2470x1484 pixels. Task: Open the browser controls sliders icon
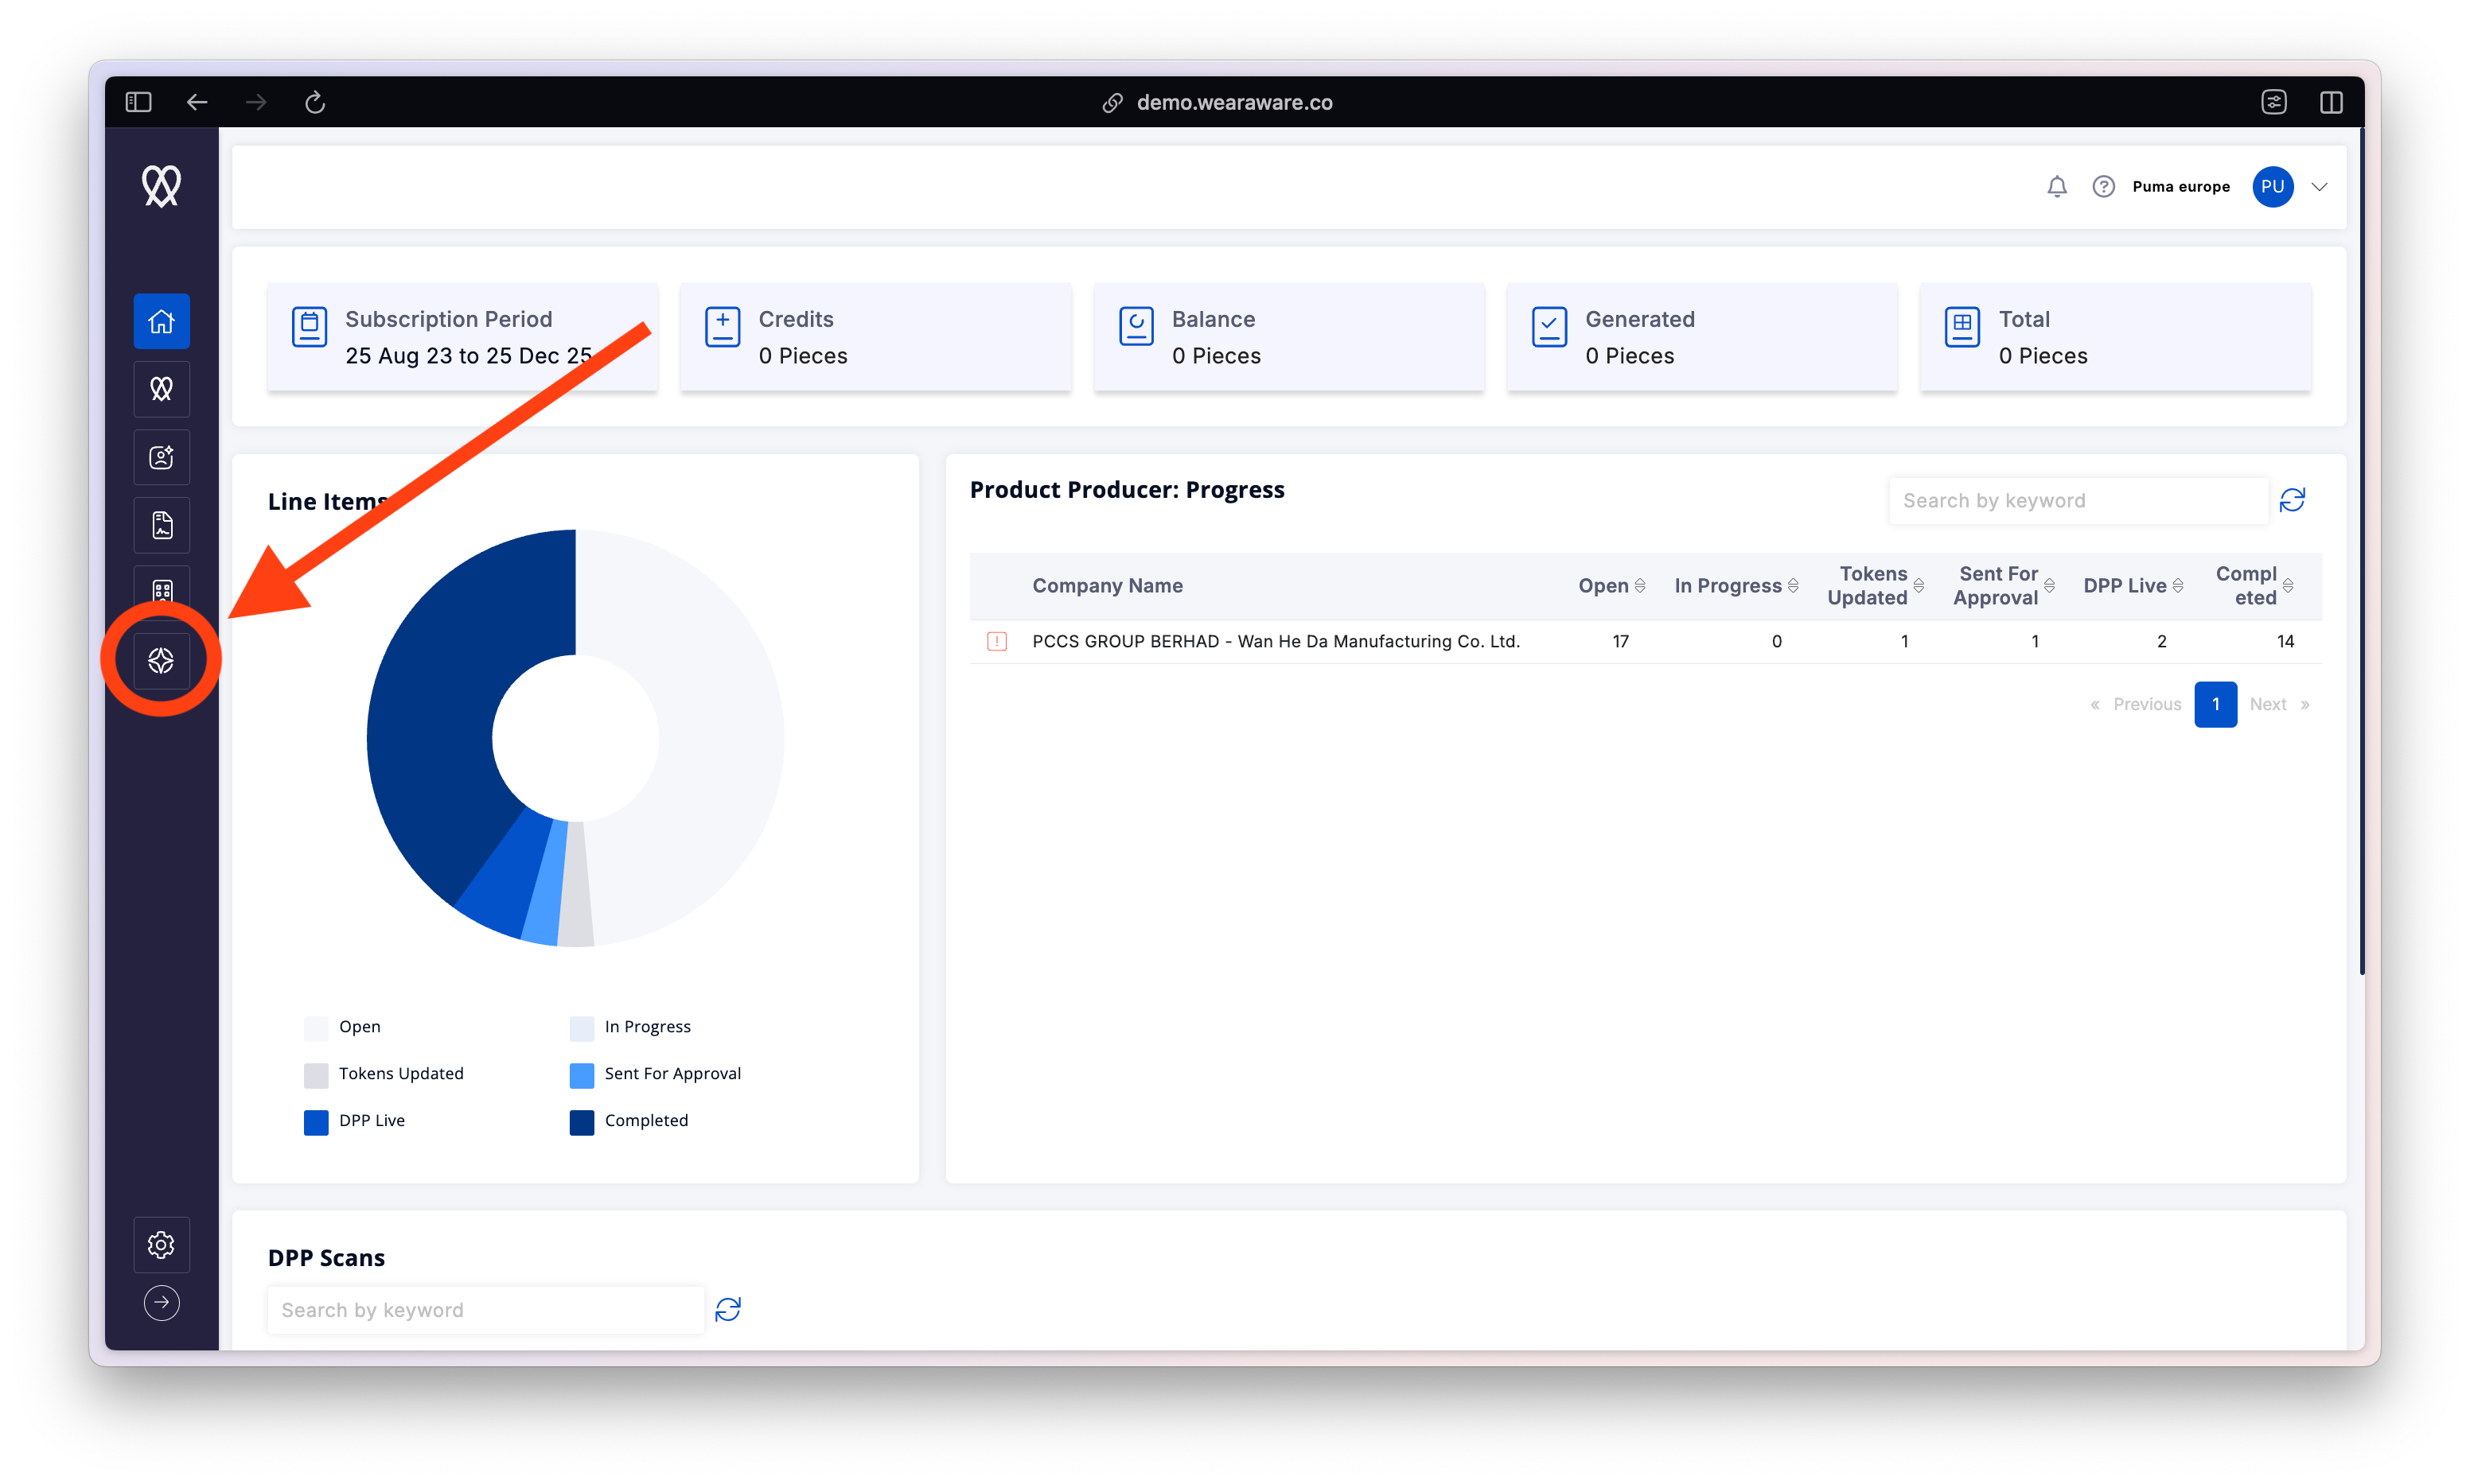click(2273, 102)
